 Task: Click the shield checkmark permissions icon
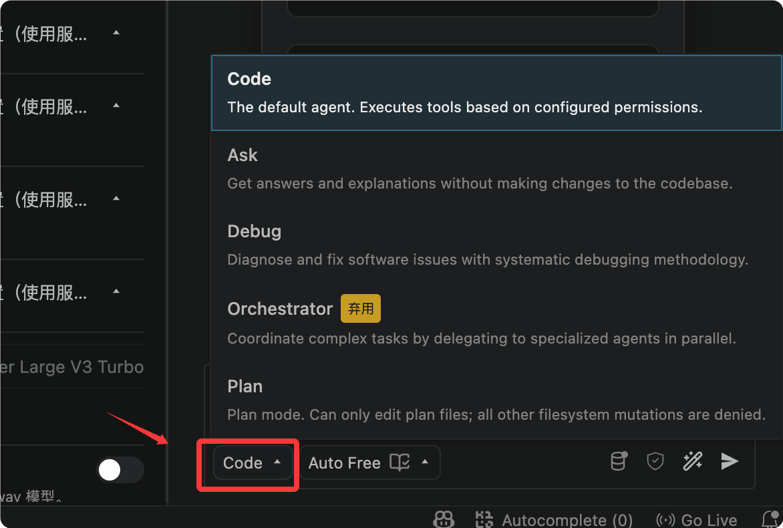click(x=655, y=461)
